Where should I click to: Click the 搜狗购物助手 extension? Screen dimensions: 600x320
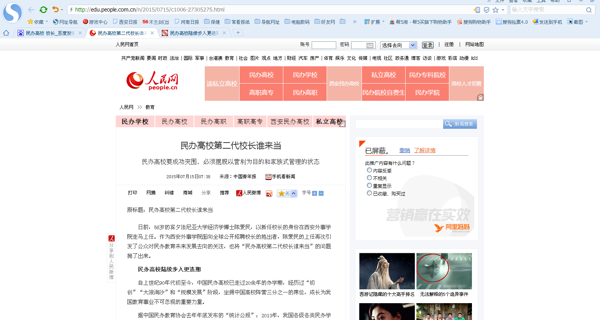[x=474, y=22]
